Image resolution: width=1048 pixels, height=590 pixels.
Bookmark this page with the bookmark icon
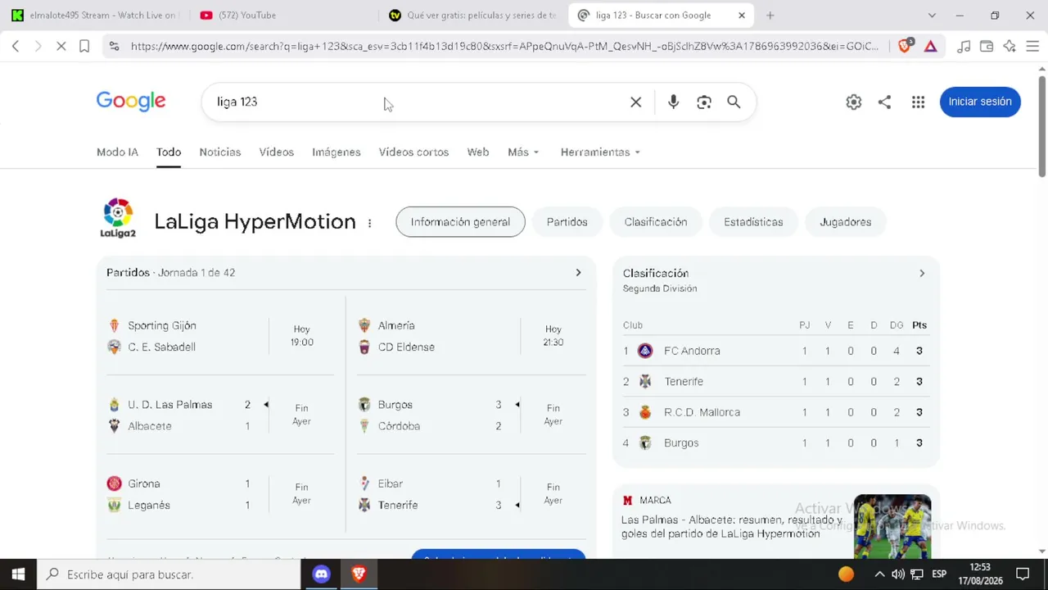84,47
